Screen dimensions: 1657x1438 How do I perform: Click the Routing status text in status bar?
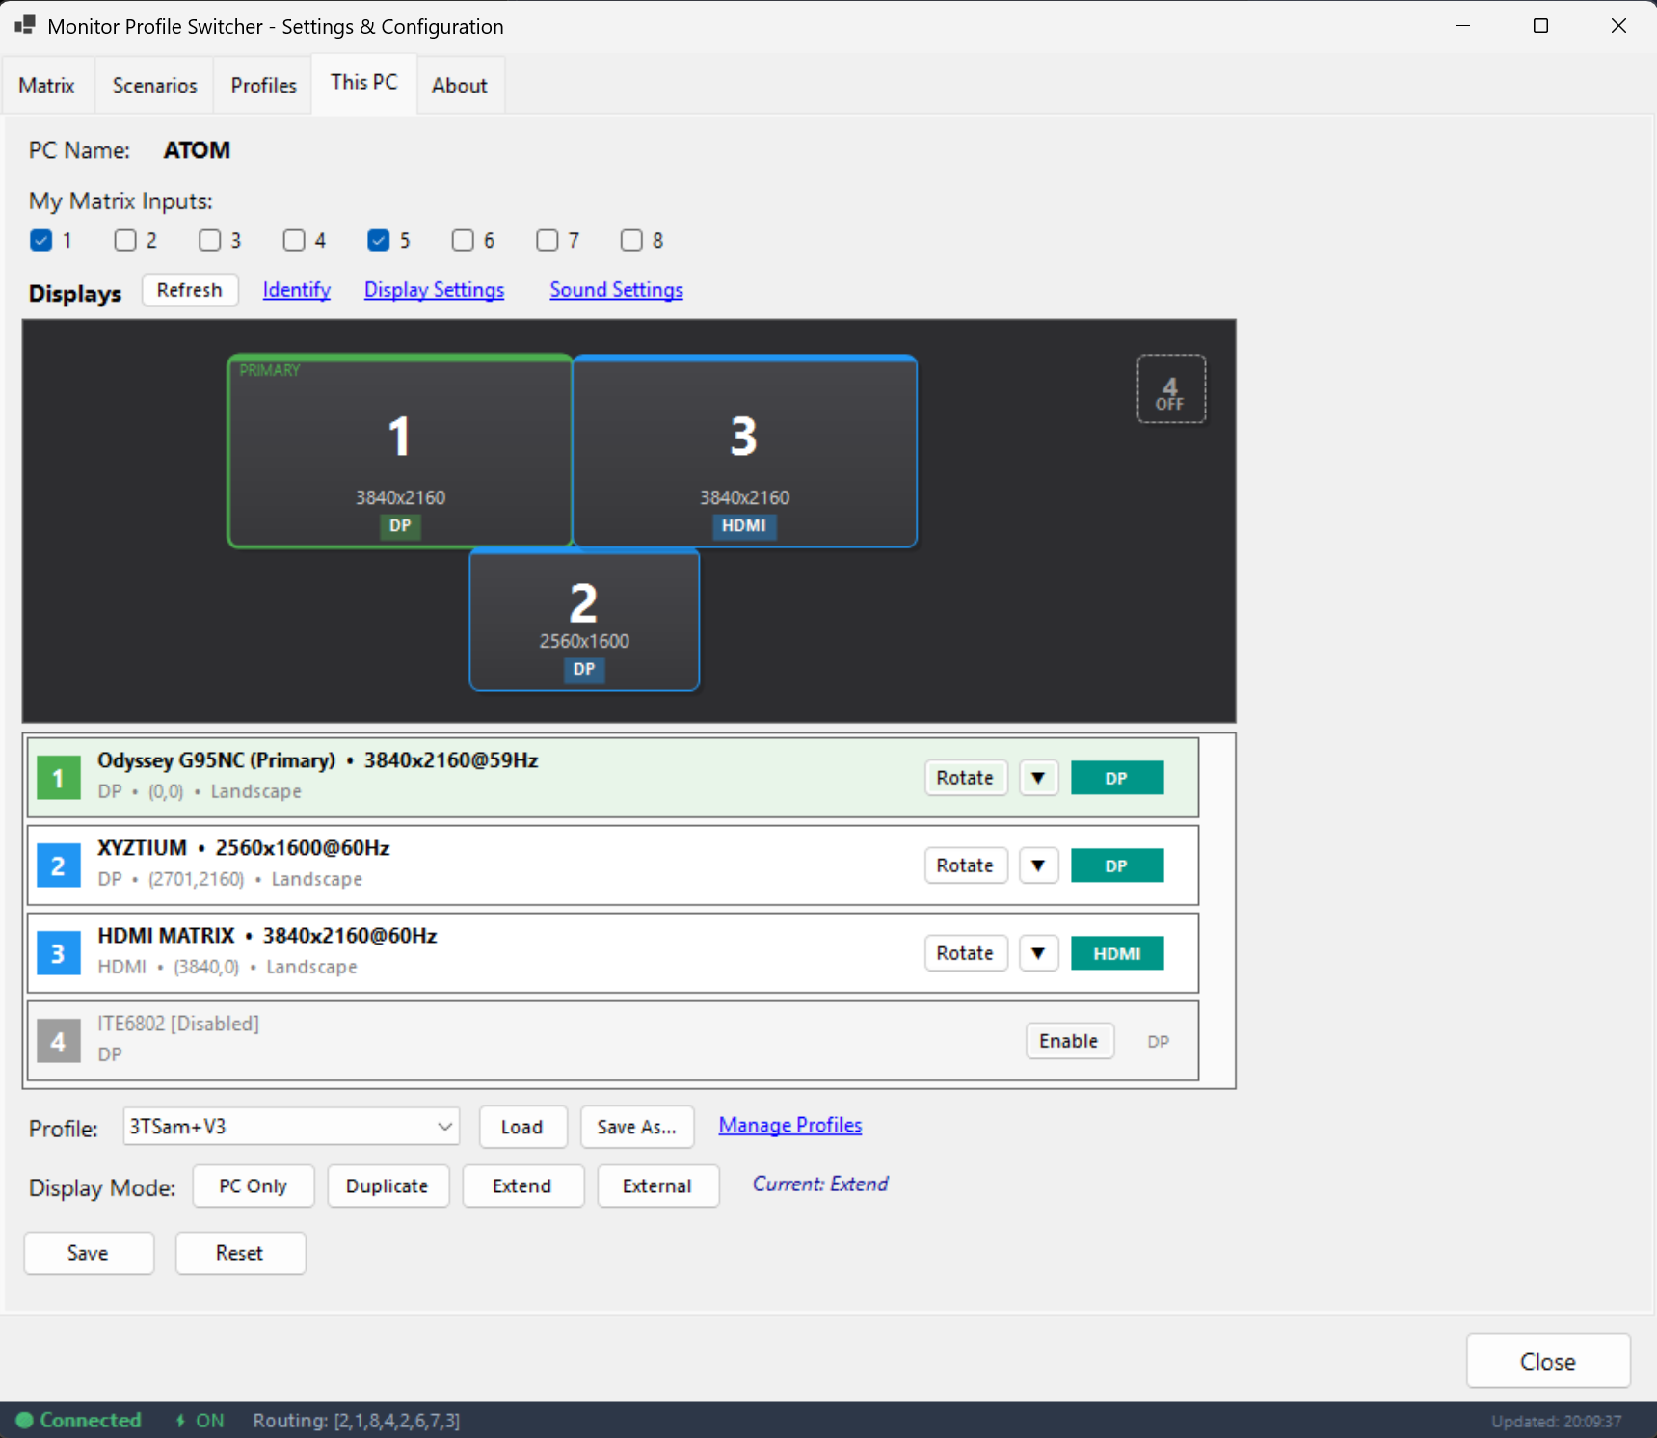point(356,1421)
